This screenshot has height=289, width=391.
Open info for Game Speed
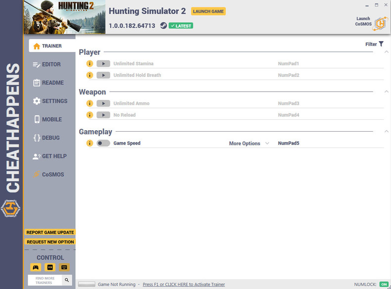point(90,143)
